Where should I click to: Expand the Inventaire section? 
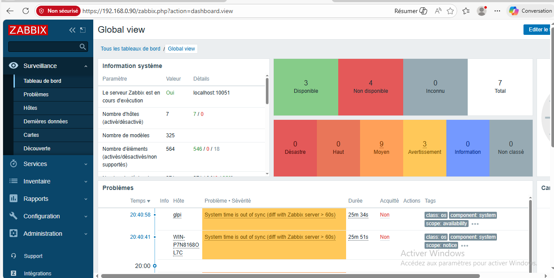85,181
